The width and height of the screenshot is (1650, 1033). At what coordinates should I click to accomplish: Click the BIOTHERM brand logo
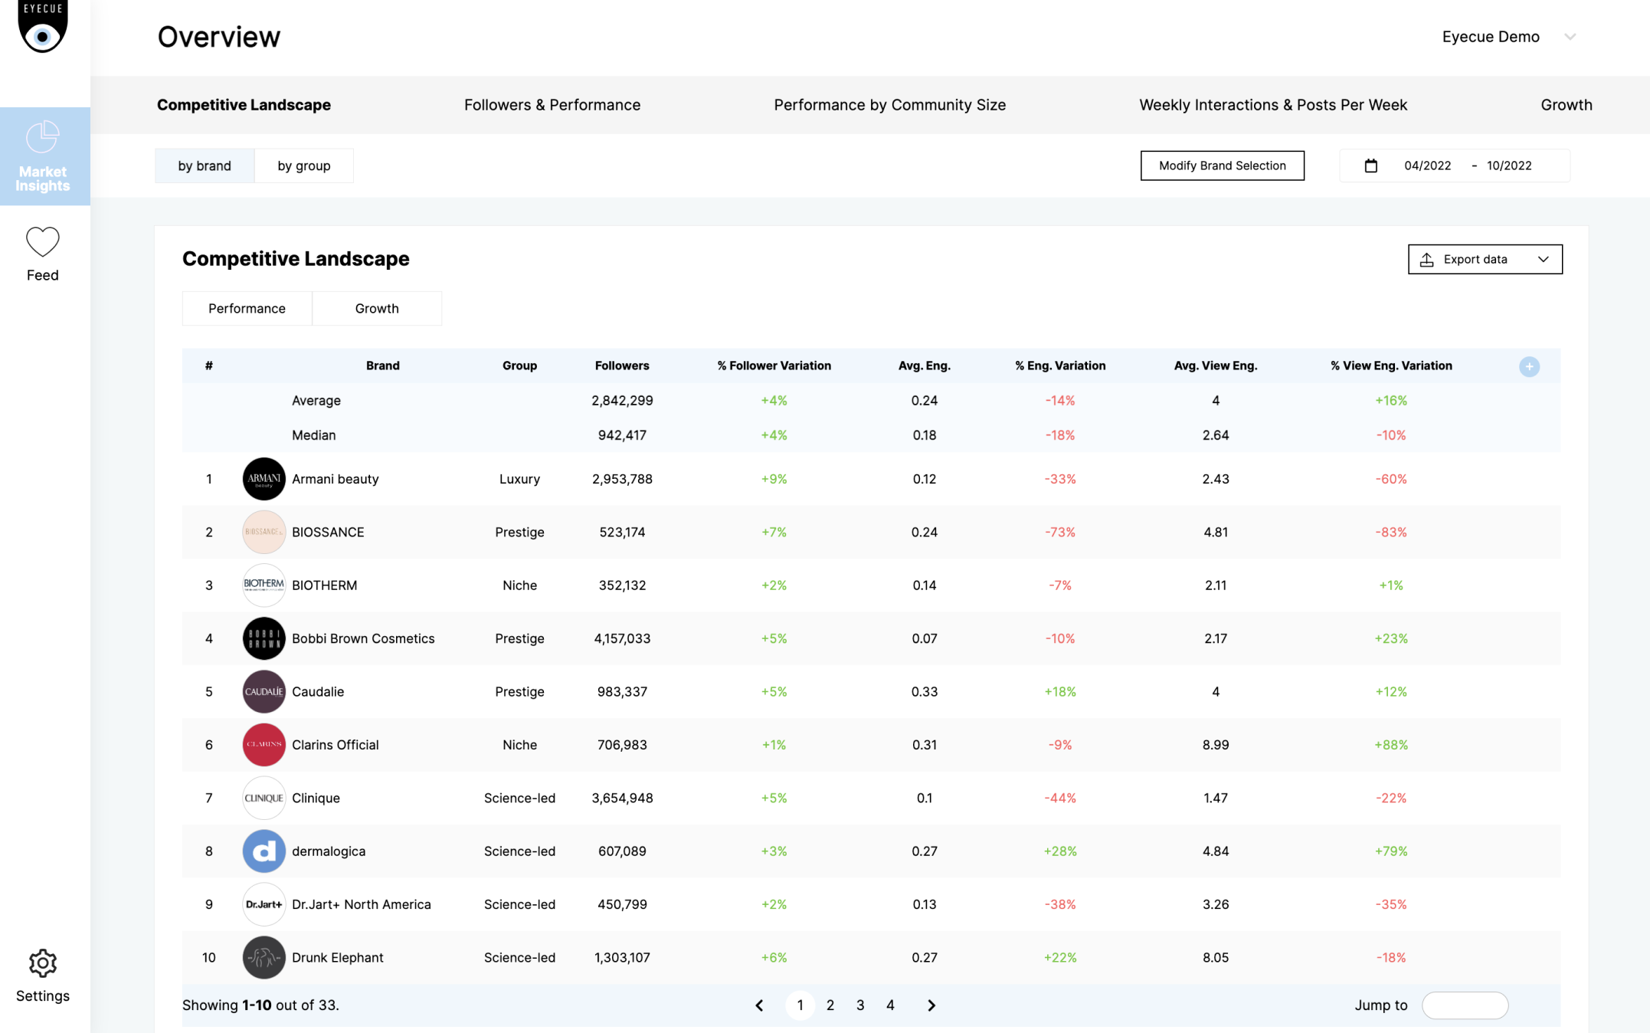264,585
